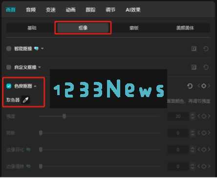Switch to the 画面 tab
The image size is (217, 178).
pos(11,10)
